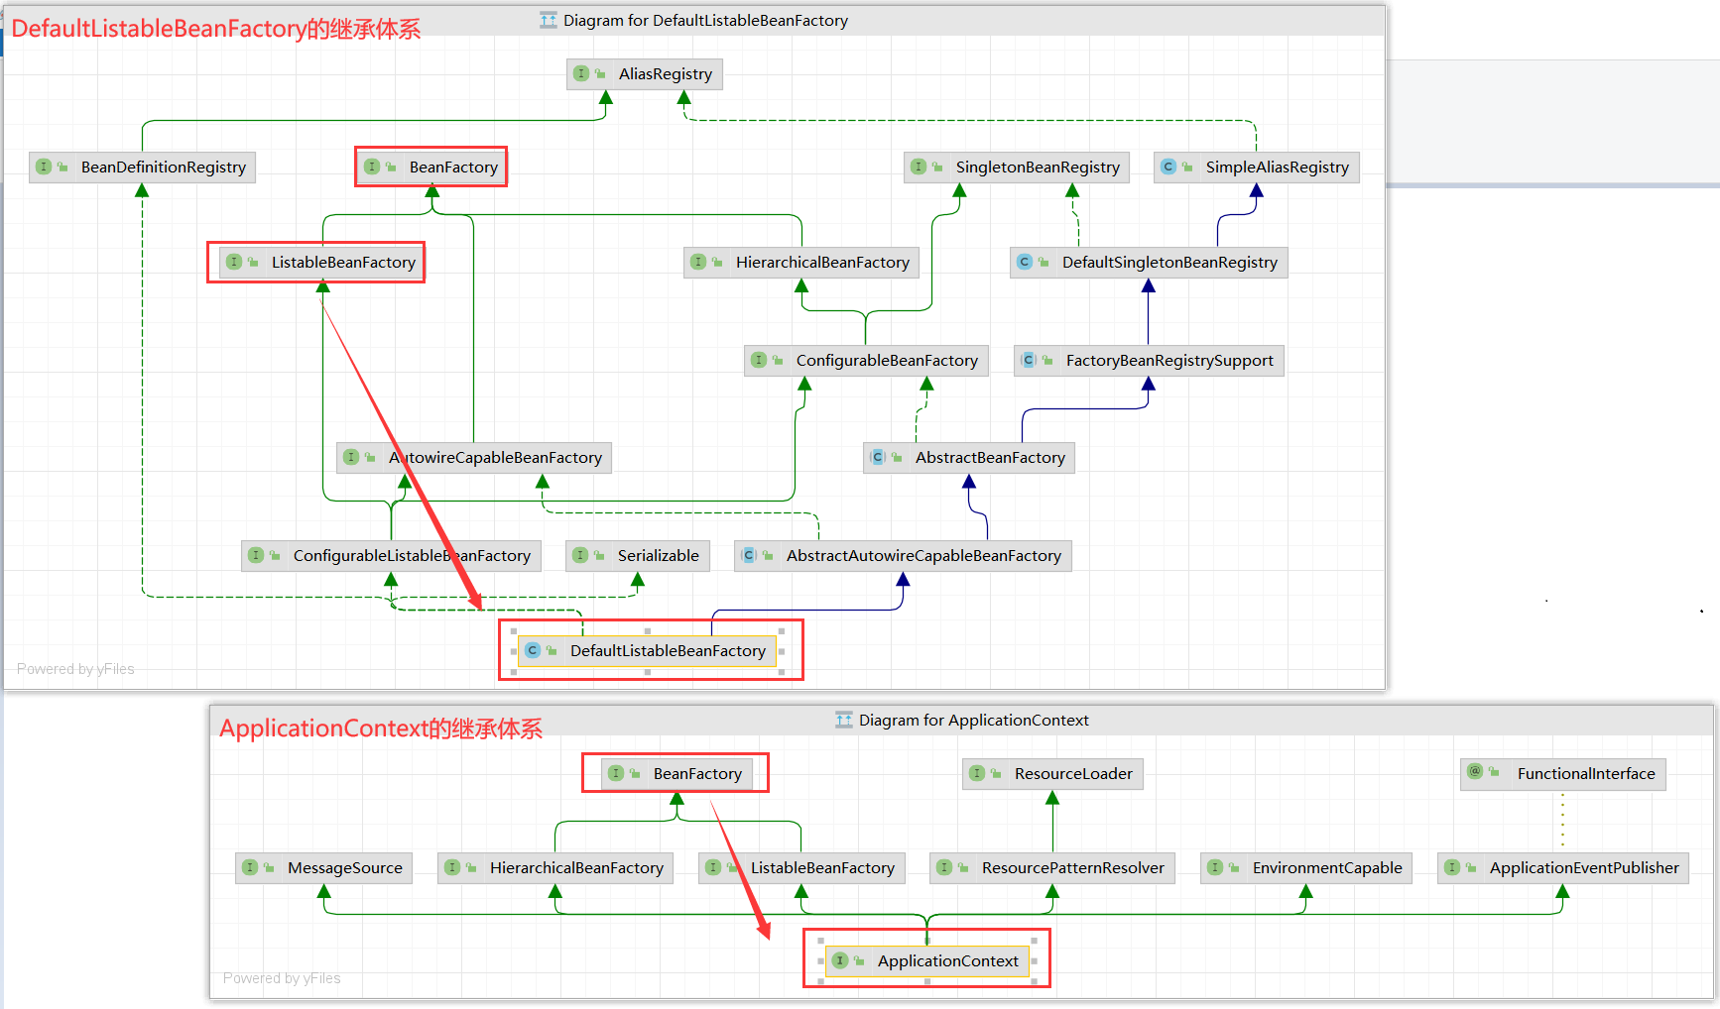1720x1009 pixels.
Task: Click the ResourcePatternResolver node
Action: point(1052,868)
